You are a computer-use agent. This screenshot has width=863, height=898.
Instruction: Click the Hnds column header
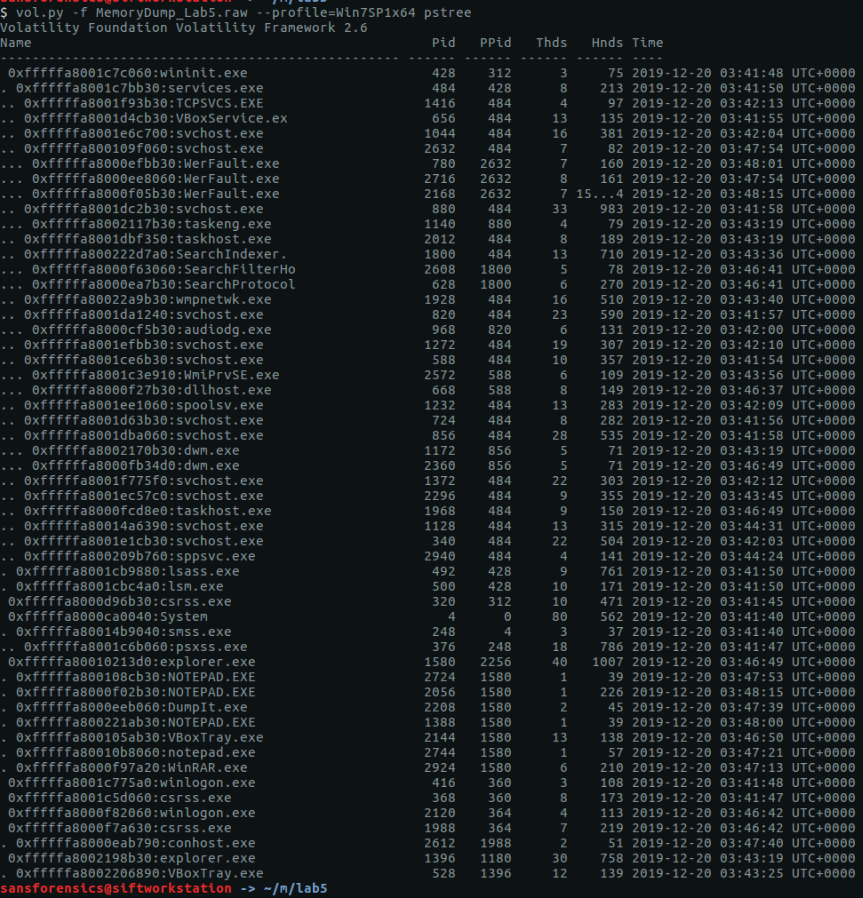pyautogui.click(x=607, y=43)
